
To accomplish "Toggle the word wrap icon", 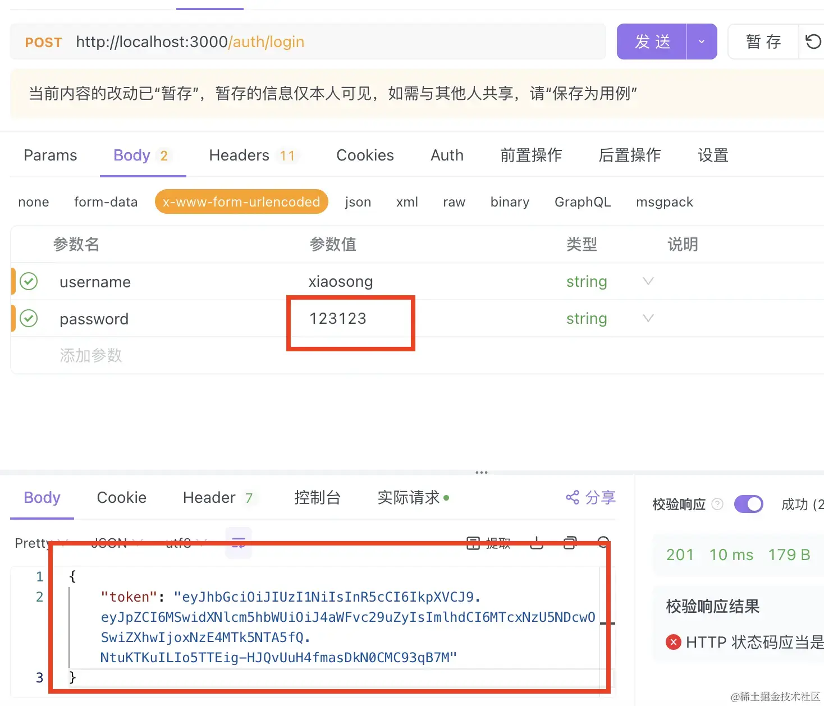I will point(239,542).
